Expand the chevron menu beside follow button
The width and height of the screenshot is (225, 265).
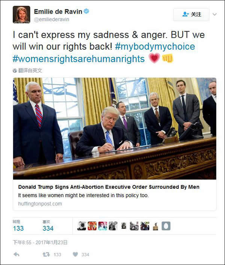tap(214, 14)
